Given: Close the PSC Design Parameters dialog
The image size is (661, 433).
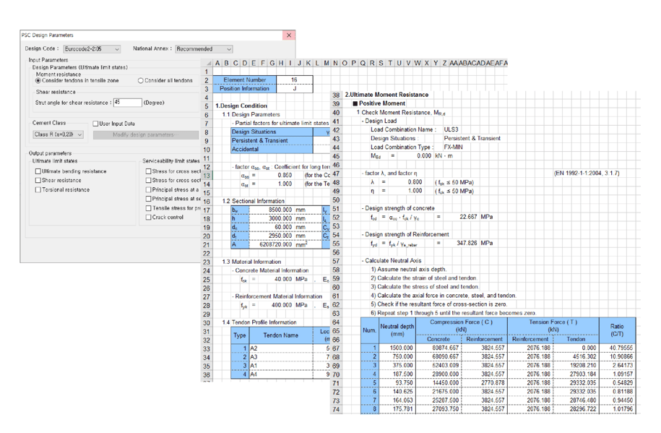Looking at the screenshot, I should tap(289, 35).
